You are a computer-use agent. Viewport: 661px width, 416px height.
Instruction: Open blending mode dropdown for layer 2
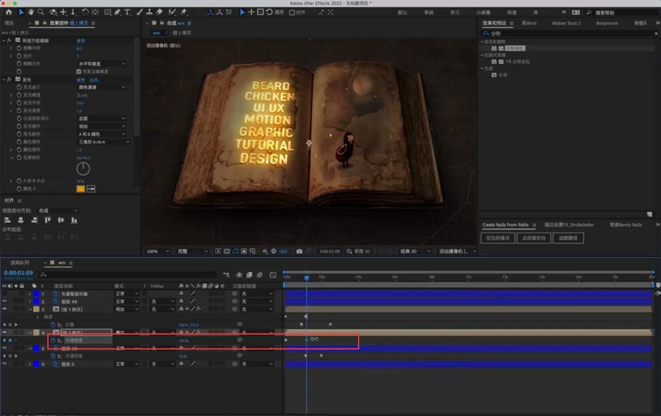[x=127, y=301]
